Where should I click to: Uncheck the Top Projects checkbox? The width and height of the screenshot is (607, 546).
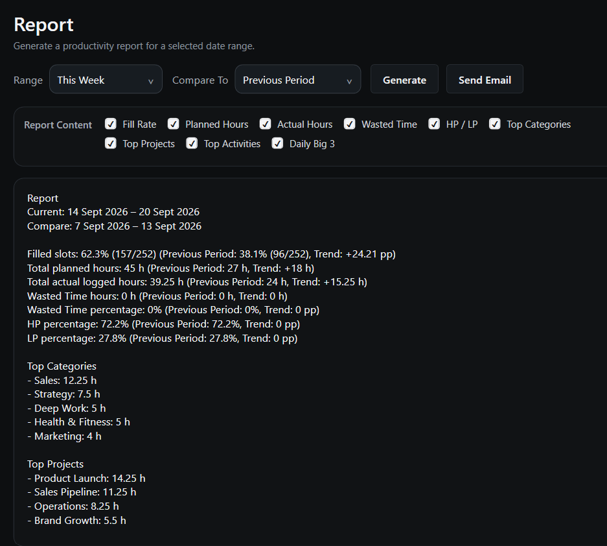coord(111,143)
